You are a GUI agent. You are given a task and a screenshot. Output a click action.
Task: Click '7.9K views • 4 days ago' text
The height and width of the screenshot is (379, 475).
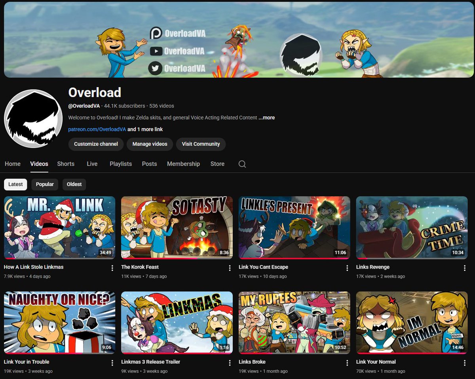(x=27, y=276)
